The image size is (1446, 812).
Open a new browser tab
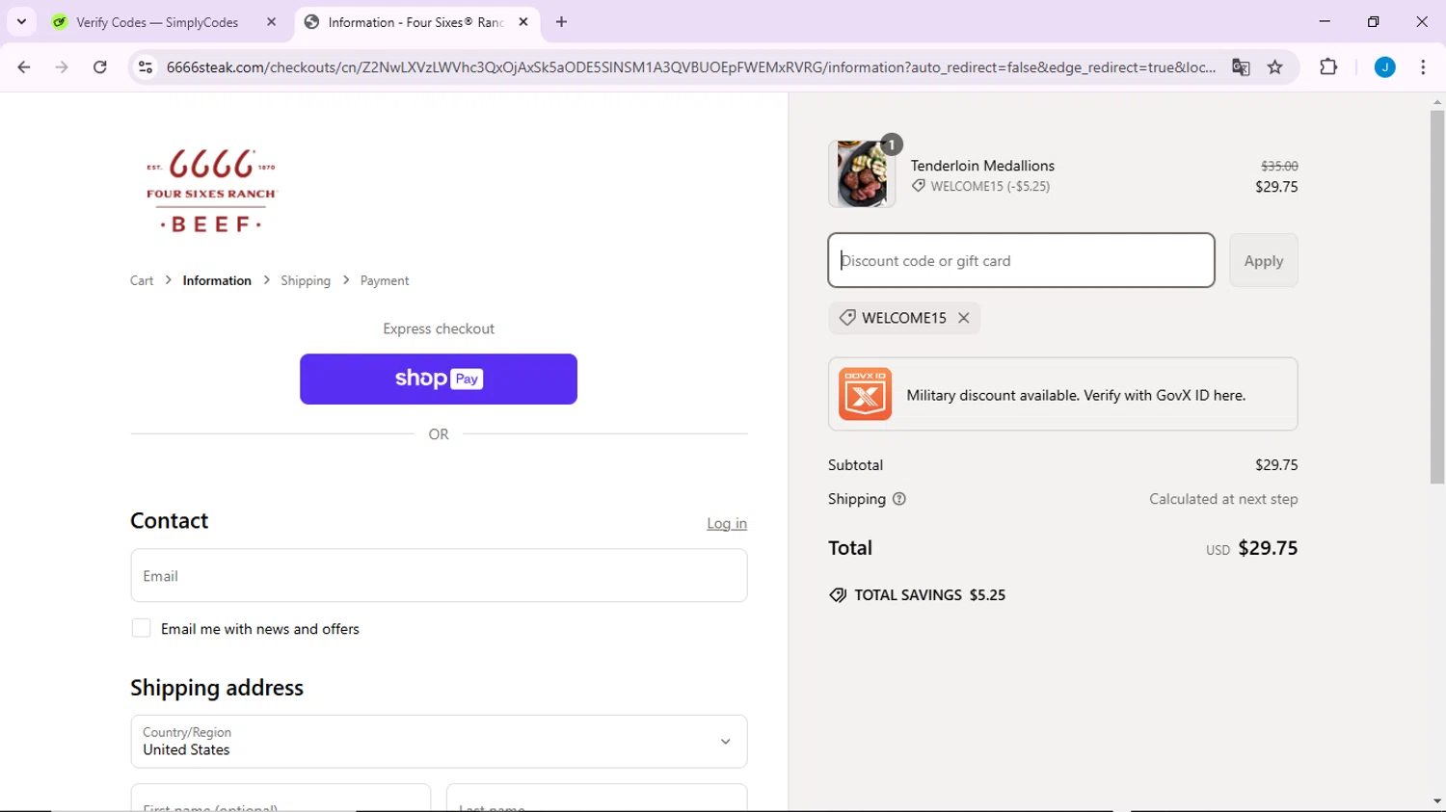point(562,22)
